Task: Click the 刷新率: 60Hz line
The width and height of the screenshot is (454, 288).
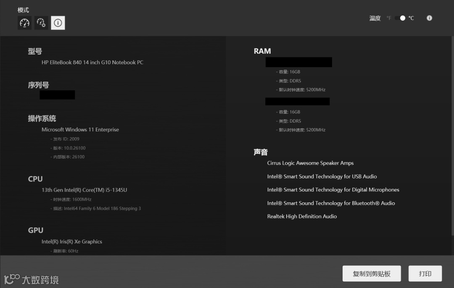Action: (x=64, y=251)
